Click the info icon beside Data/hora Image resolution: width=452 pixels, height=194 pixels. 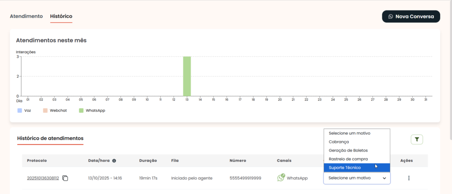tap(114, 161)
